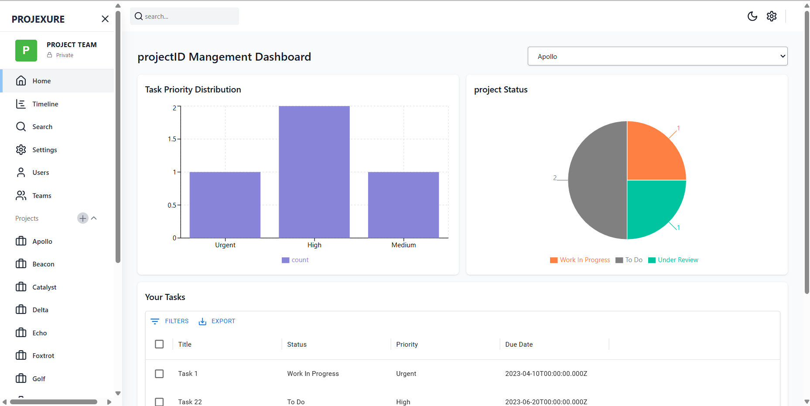Viewport: 810px width, 406px height.
Task: Open the Apollo project link
Action: pos(57,241)
